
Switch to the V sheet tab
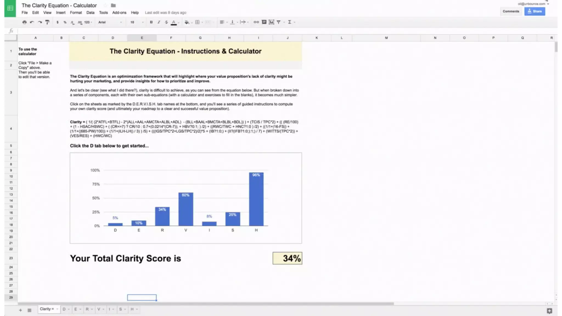click(99, 309)
